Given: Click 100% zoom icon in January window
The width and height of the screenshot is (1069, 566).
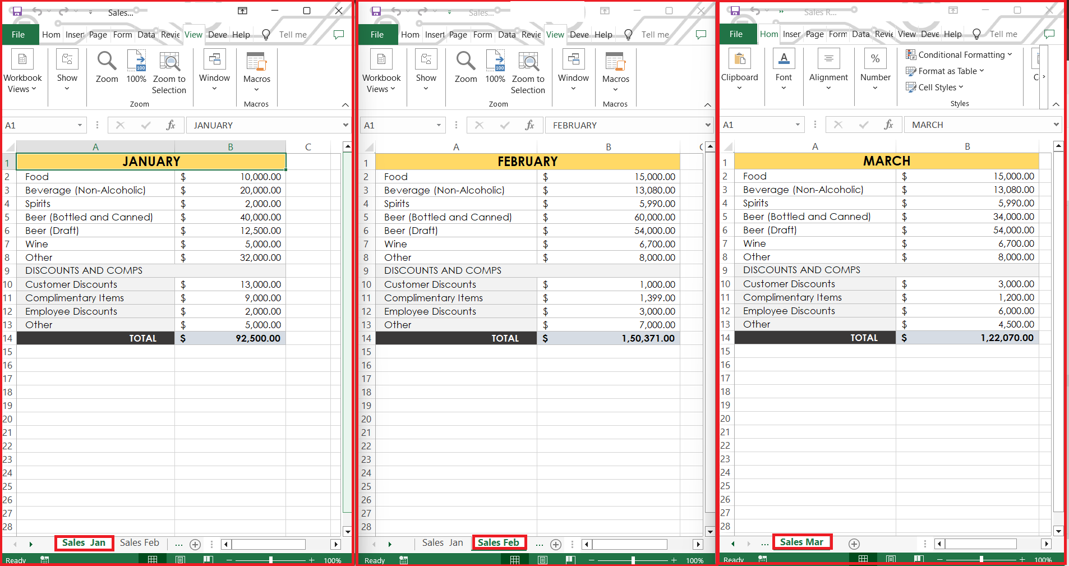Looking at the screenshot, I should tap(136, 67).
